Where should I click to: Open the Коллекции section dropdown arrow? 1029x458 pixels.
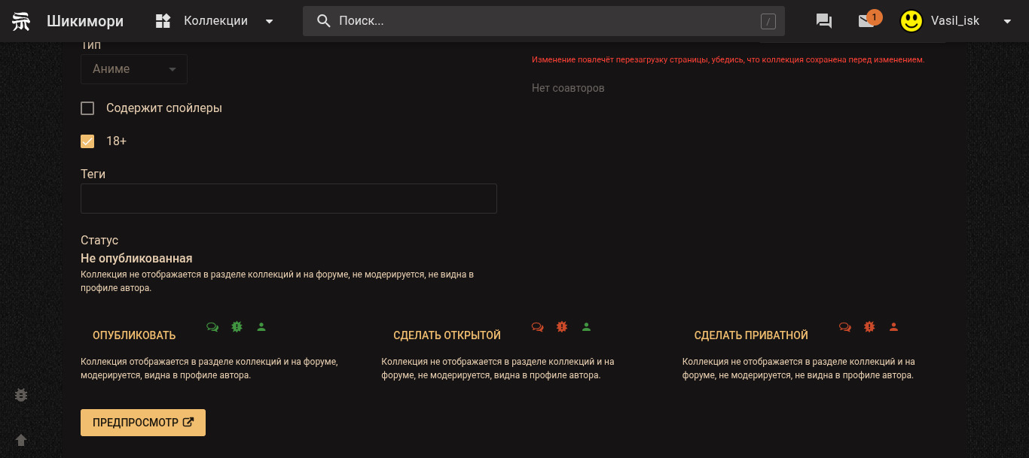[270, 21]
